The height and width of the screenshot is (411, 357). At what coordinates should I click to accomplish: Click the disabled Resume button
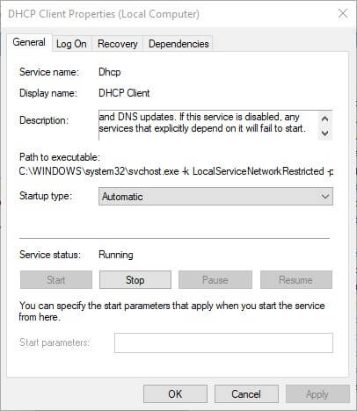296,280
